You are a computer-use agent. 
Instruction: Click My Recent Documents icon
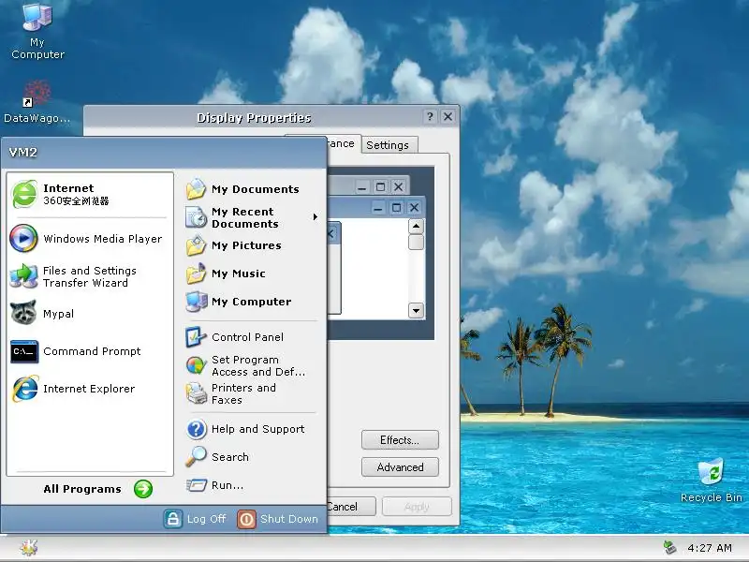coord(196,217)
